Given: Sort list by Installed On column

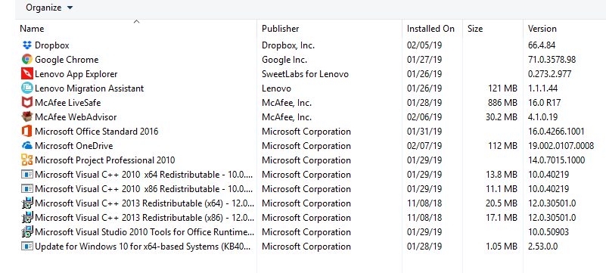Looking at the screenshot, I should click(x=433, y=29).
